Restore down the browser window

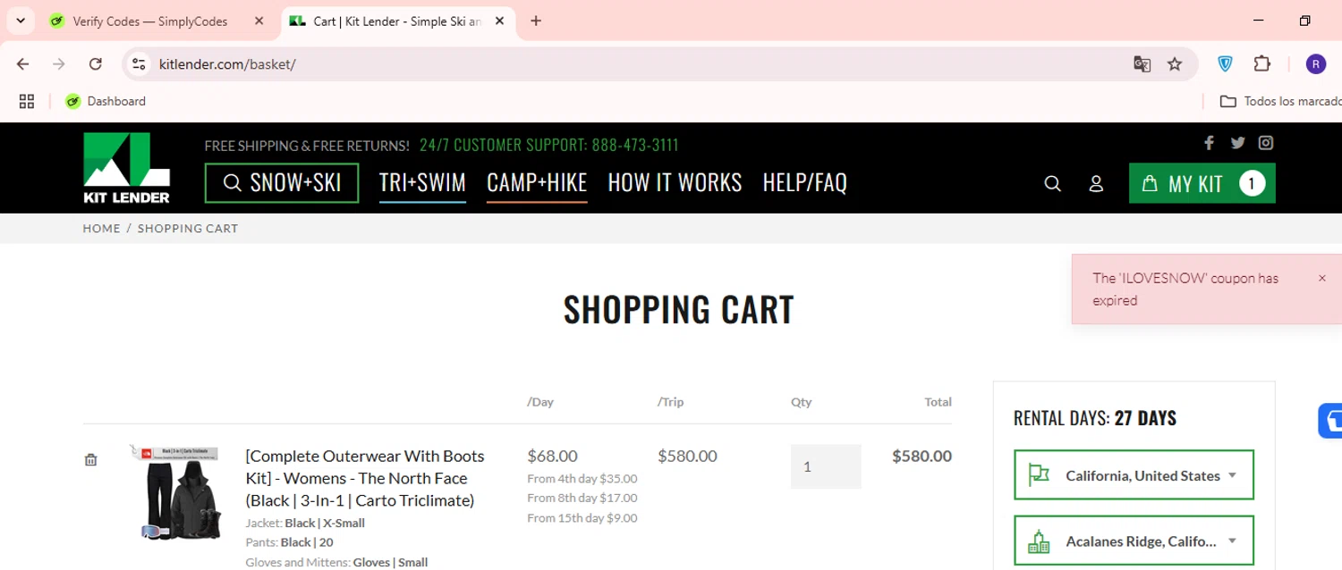pos(1305,21)
